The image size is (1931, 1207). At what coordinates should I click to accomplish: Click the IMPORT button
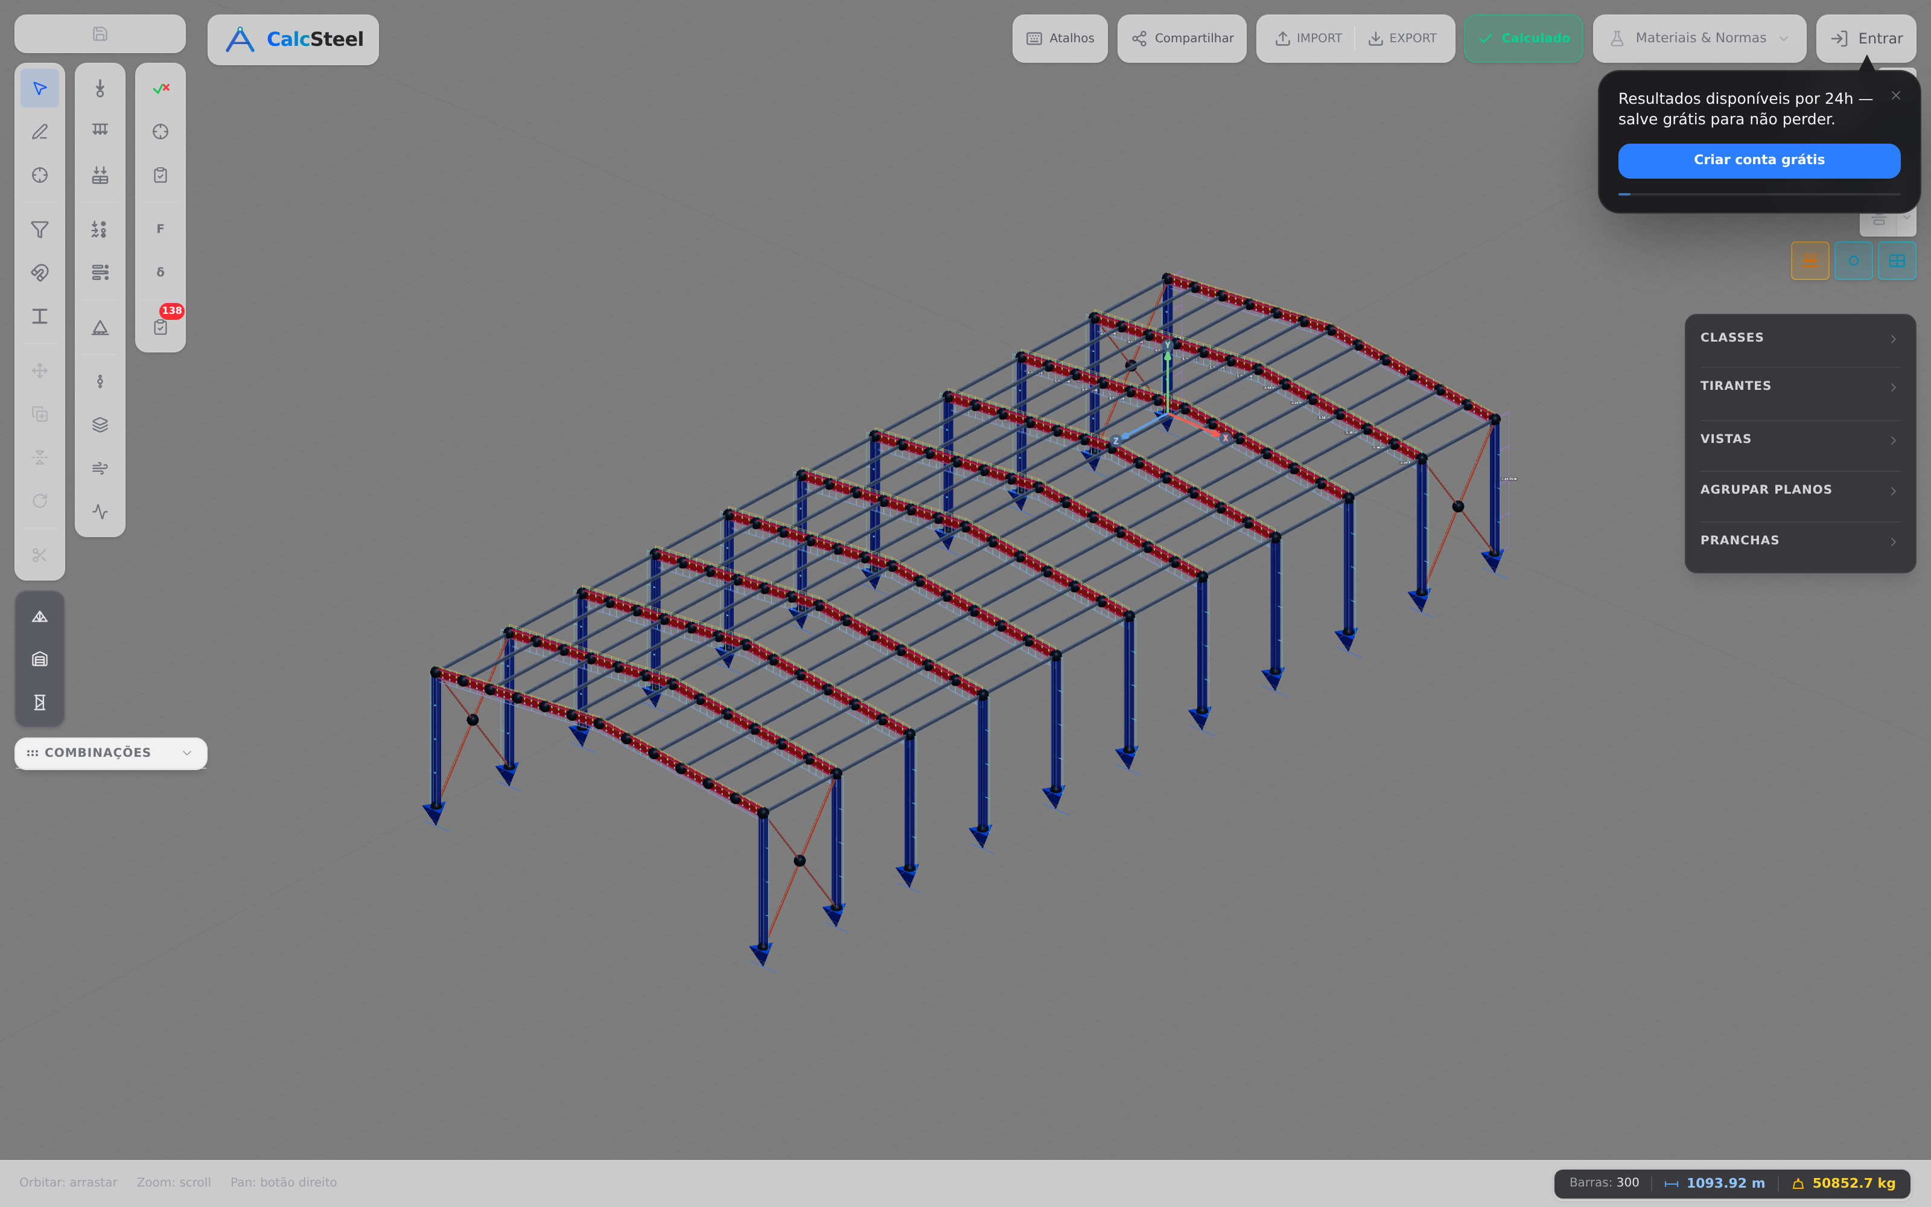(1309, 38)
